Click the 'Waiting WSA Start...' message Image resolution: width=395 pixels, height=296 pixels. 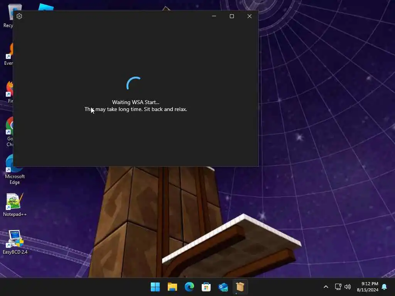(x=135, y=102)
